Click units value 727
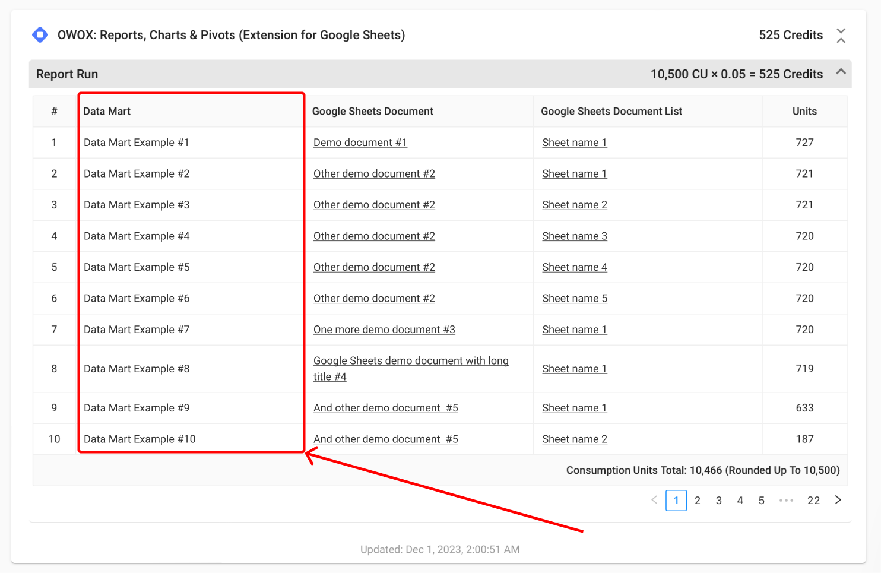 (804, 143)
